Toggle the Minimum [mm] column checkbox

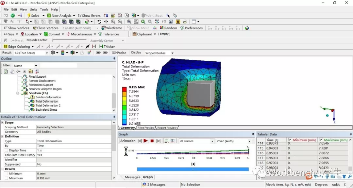tap(290, 140)
